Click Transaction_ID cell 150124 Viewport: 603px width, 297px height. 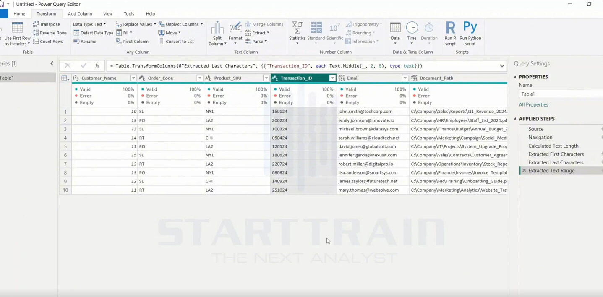click(303, 112)
